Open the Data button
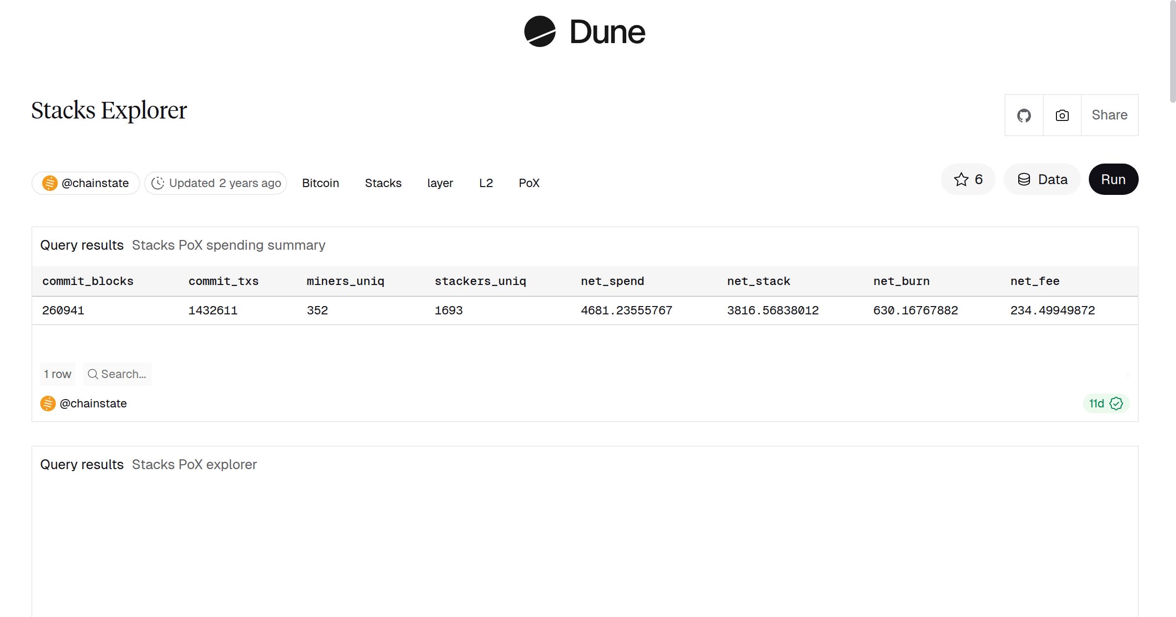This screenshot has width=1176, height=617. (1042, 179)
